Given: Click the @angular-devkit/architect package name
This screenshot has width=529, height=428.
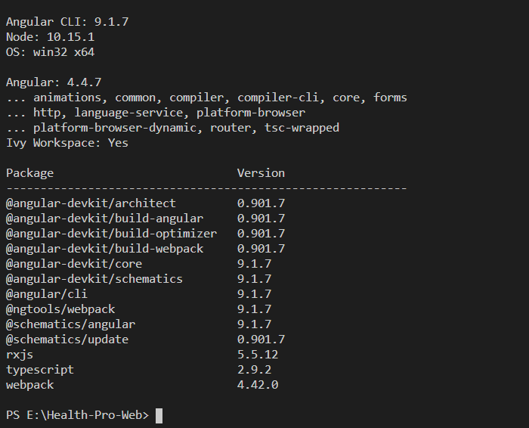Looking at the screenshot, I should coord(91,203).
